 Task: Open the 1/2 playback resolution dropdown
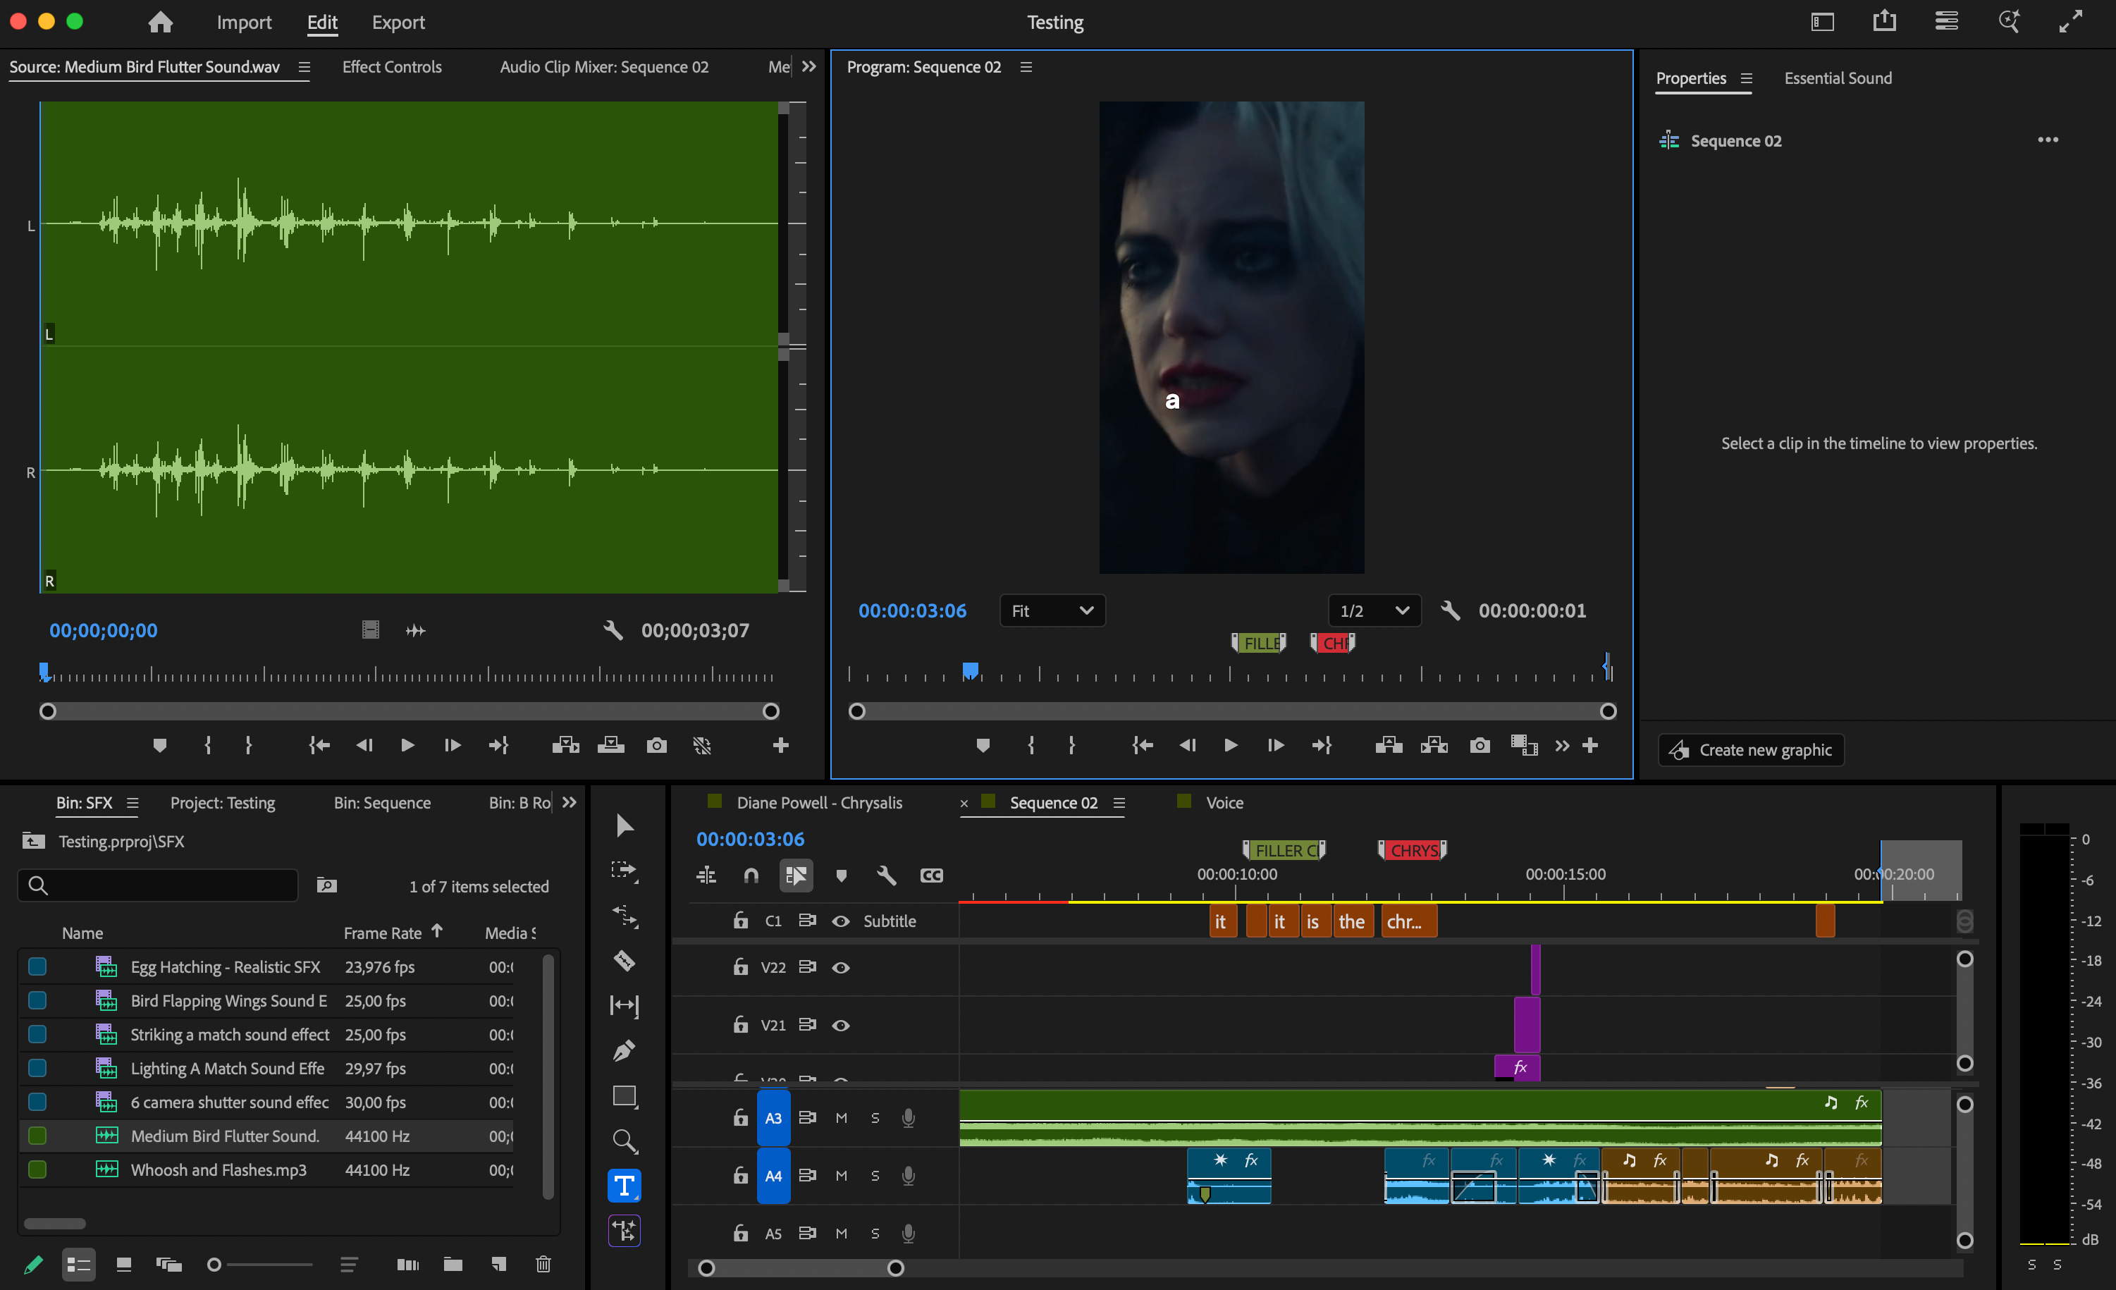coord(1374,610)
